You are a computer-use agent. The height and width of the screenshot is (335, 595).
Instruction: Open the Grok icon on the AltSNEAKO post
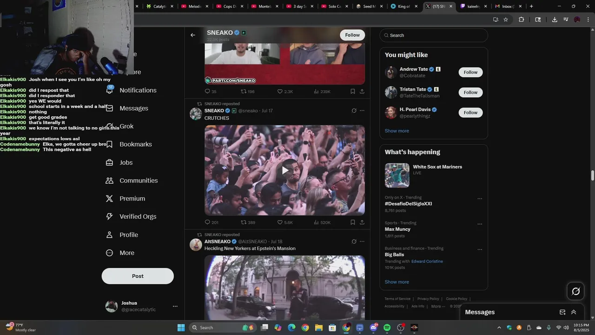(354, 241)
